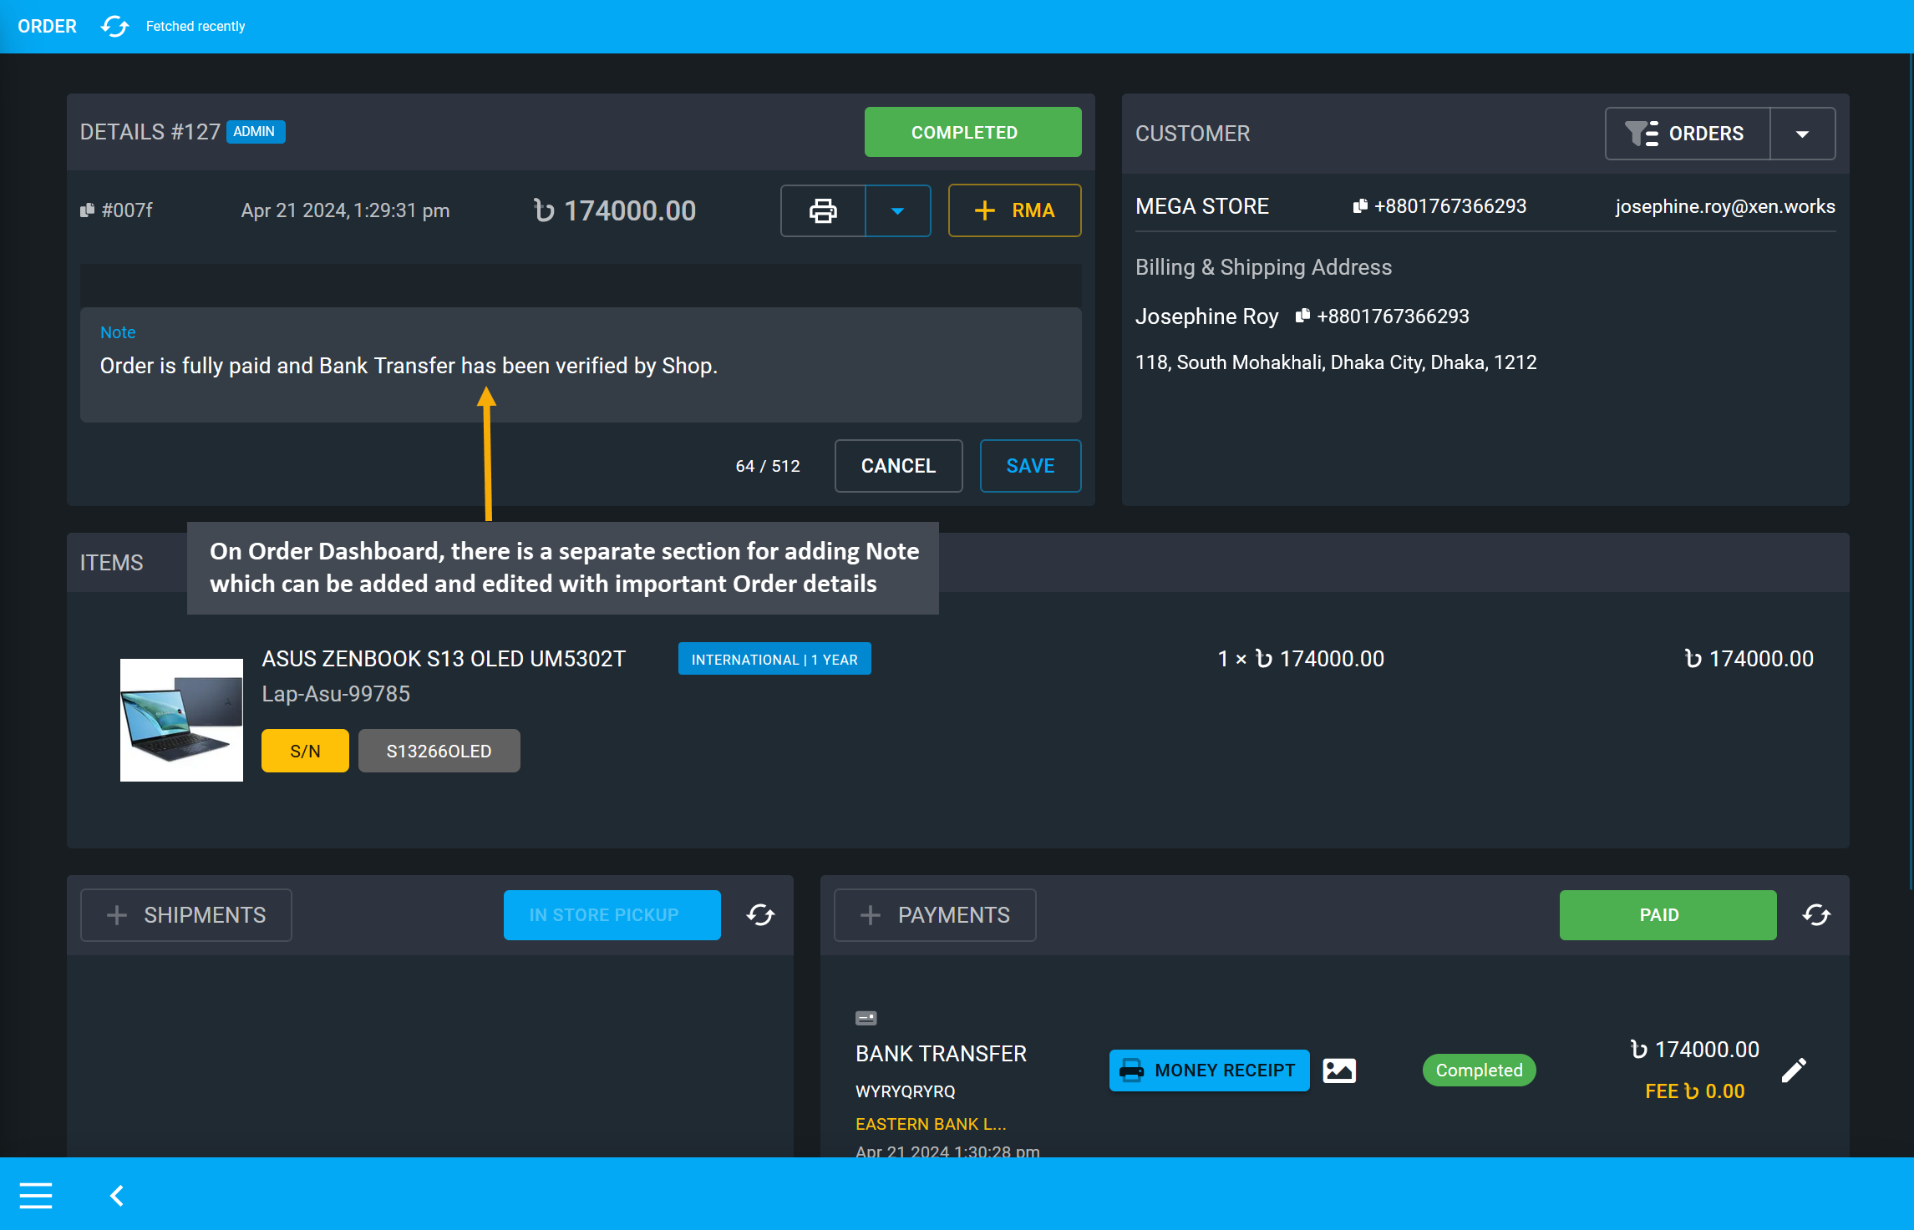Click the CANCEL button to discard note
This screenshot has width=1914, height=1230.
(897, 464)
